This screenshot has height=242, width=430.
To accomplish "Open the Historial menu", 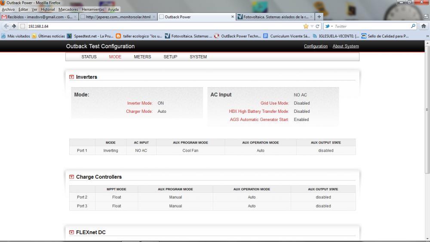I will coord(48,9).
